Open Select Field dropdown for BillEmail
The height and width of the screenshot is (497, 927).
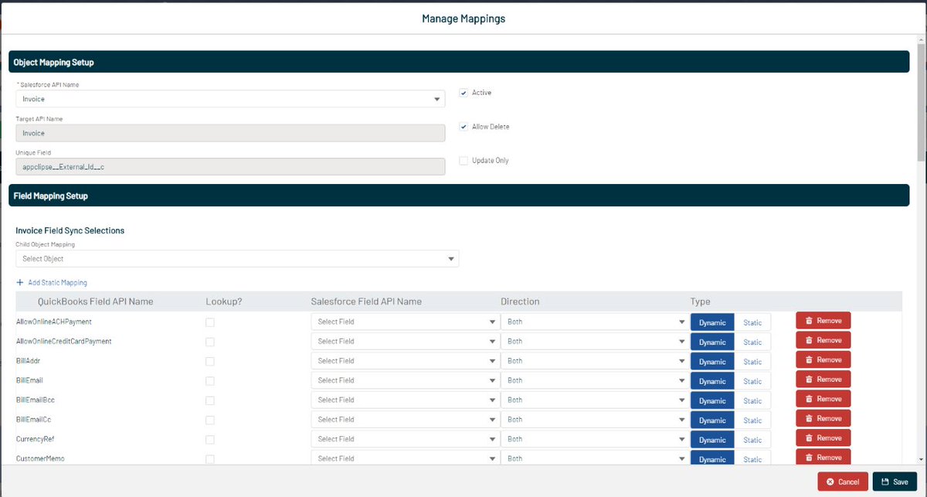(x=406, y=380)
